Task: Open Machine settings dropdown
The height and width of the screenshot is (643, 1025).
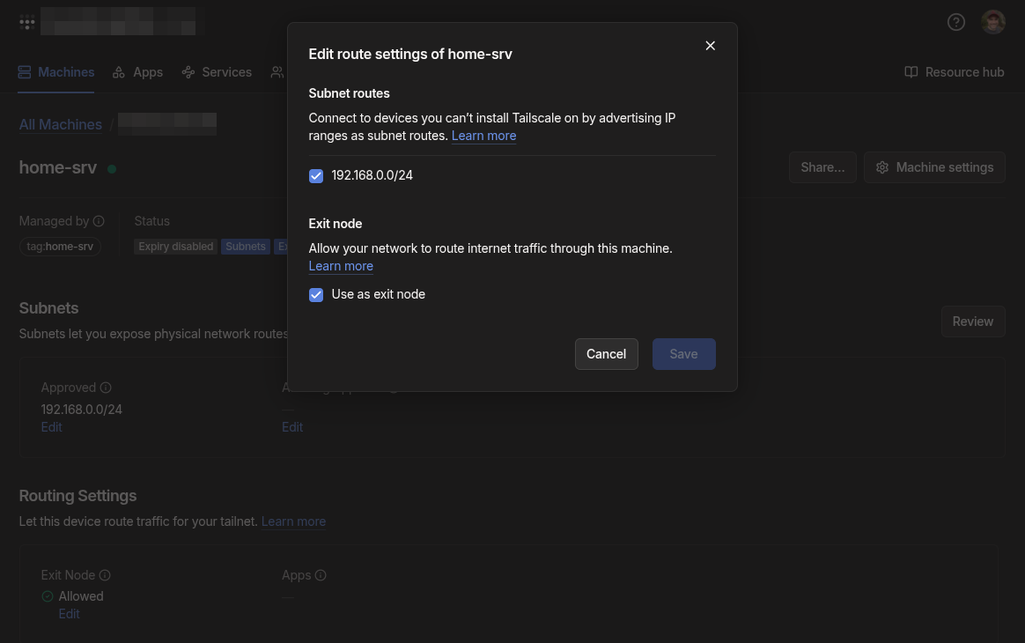Action: pos(935,167)
